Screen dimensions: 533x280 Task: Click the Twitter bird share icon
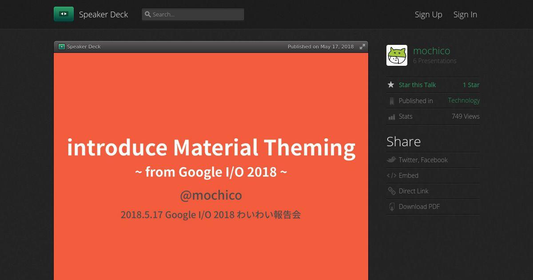[391, 160]
